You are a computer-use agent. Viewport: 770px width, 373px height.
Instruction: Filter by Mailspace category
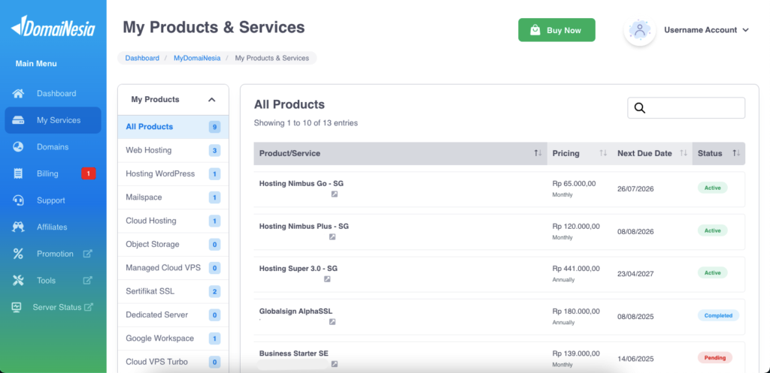tap(174, 197)
